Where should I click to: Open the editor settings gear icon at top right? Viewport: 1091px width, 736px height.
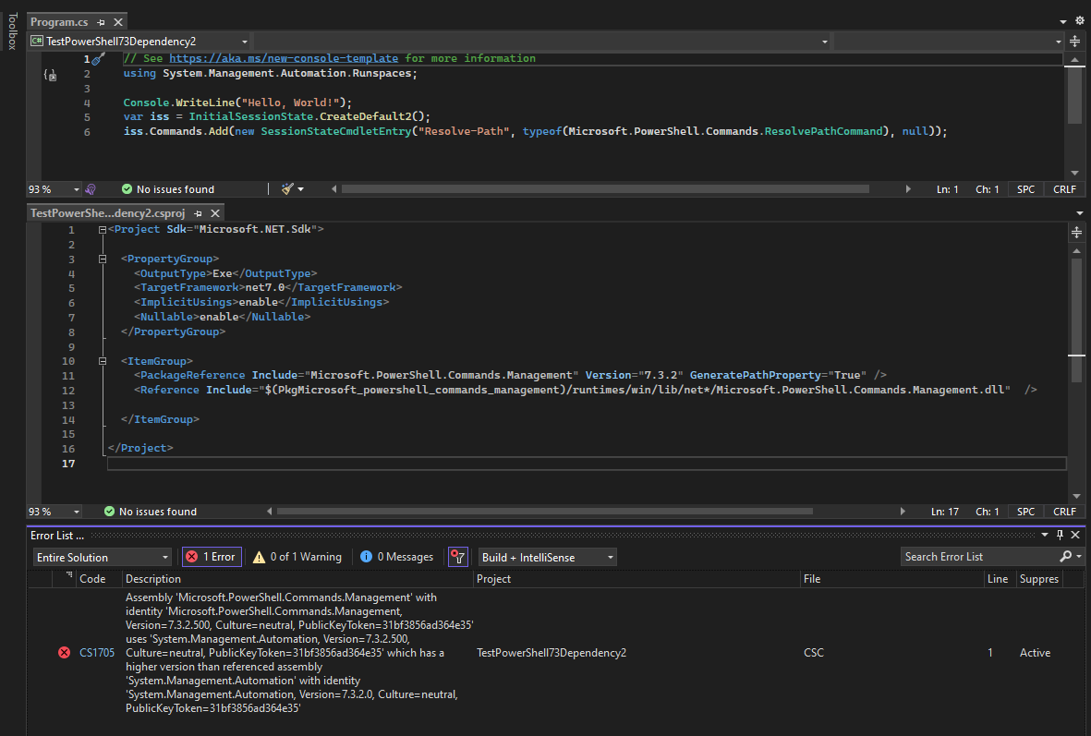1080,21
